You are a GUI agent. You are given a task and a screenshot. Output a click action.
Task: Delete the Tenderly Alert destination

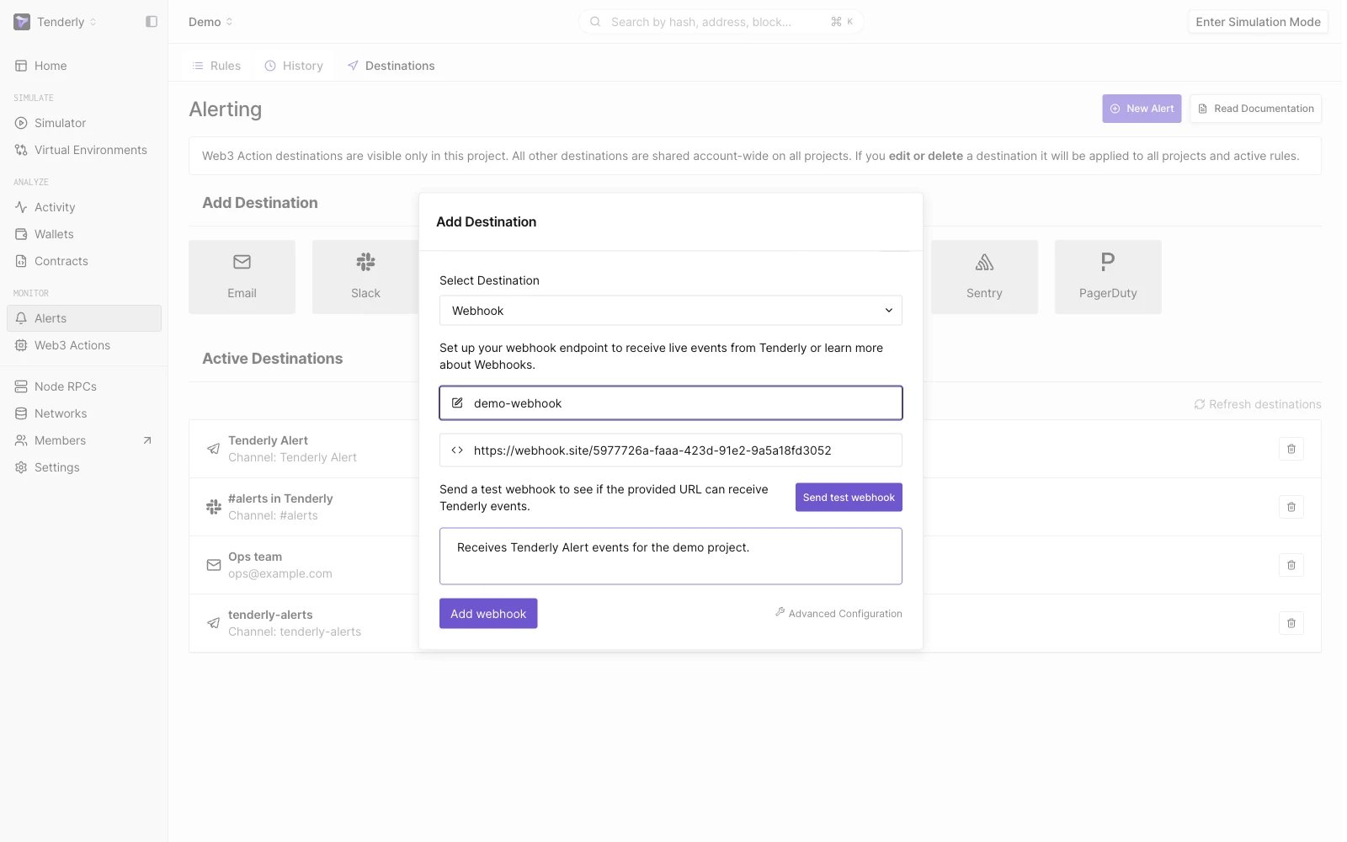[1291, 449]
